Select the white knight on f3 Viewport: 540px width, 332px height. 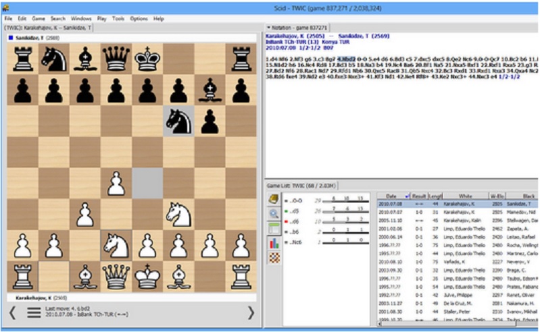(178, 215)
